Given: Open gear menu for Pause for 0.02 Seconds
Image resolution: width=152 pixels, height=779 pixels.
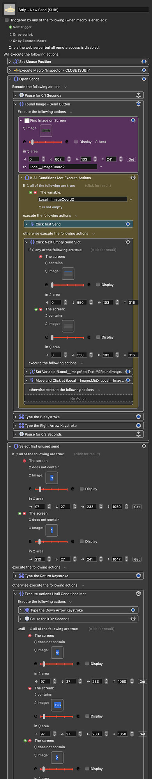Looking at the screenshot, I should pos(133,619).
